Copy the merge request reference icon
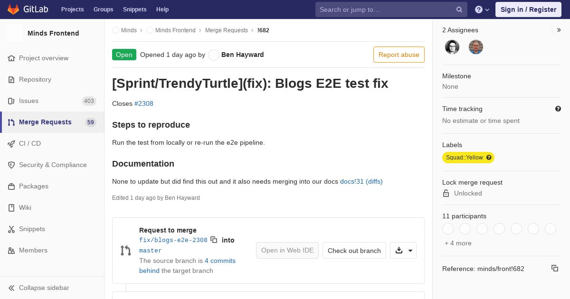Screen dimensions: 570x299 (x=554, y=268)
